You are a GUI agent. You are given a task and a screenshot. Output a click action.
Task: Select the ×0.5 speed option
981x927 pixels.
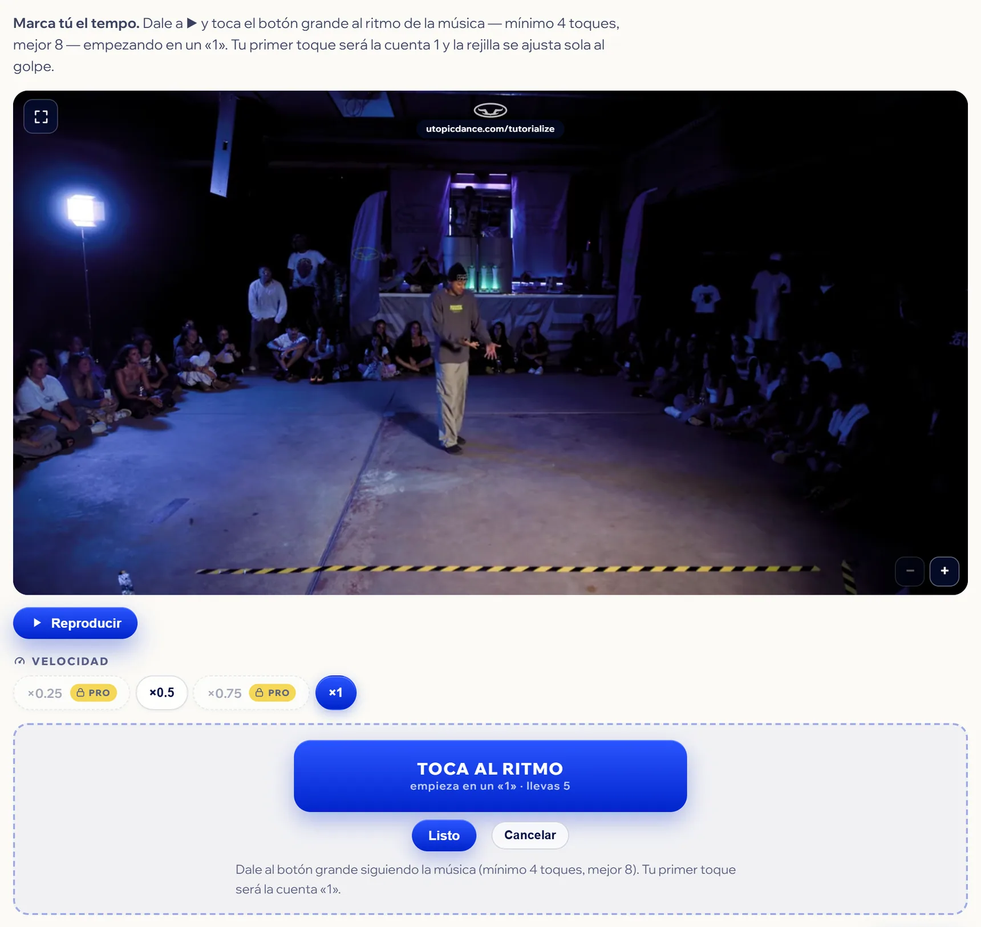click(162, 693)
